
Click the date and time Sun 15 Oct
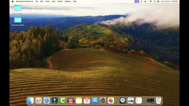click(x=170, y=1)
